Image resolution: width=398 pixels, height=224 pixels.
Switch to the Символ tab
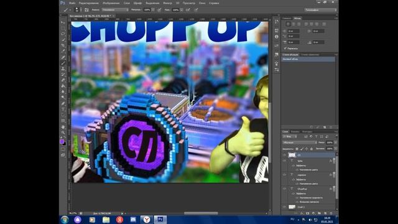(x=287, y=18)
